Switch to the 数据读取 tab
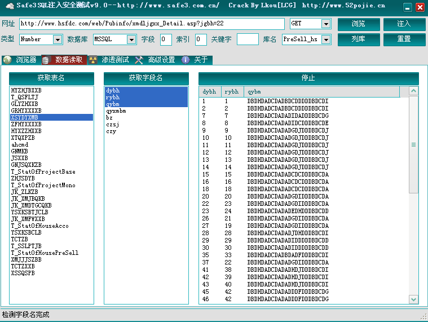The width and height of the screenshot is (428, 322). click(x=64, y=60)
